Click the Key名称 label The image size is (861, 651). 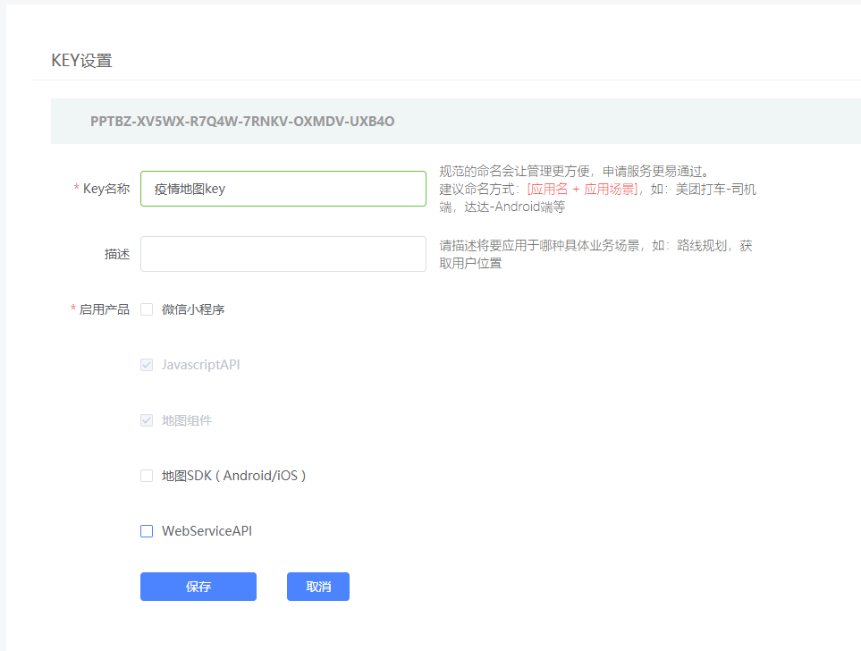pos(106,189)
